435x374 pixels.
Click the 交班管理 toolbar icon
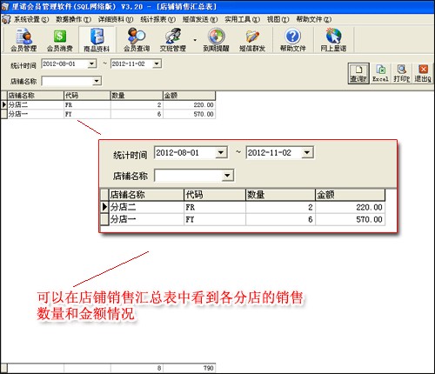[173, 40]
